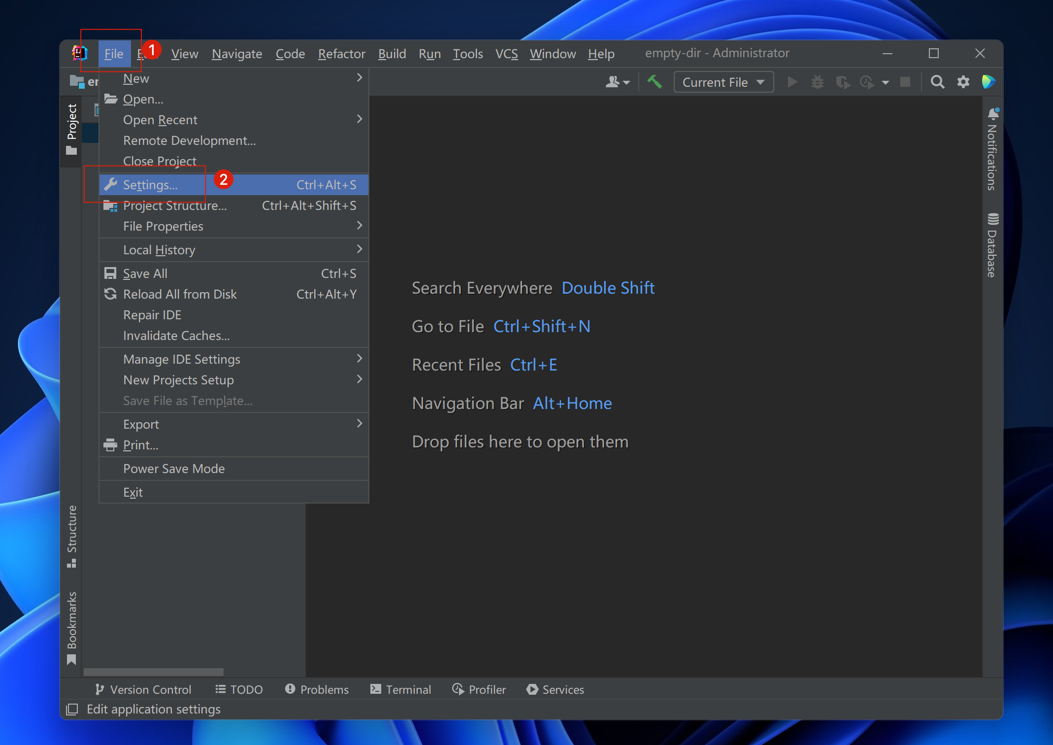Click the Build Project hammer icon
1053x745 pixels.
[x=654, y=82]
